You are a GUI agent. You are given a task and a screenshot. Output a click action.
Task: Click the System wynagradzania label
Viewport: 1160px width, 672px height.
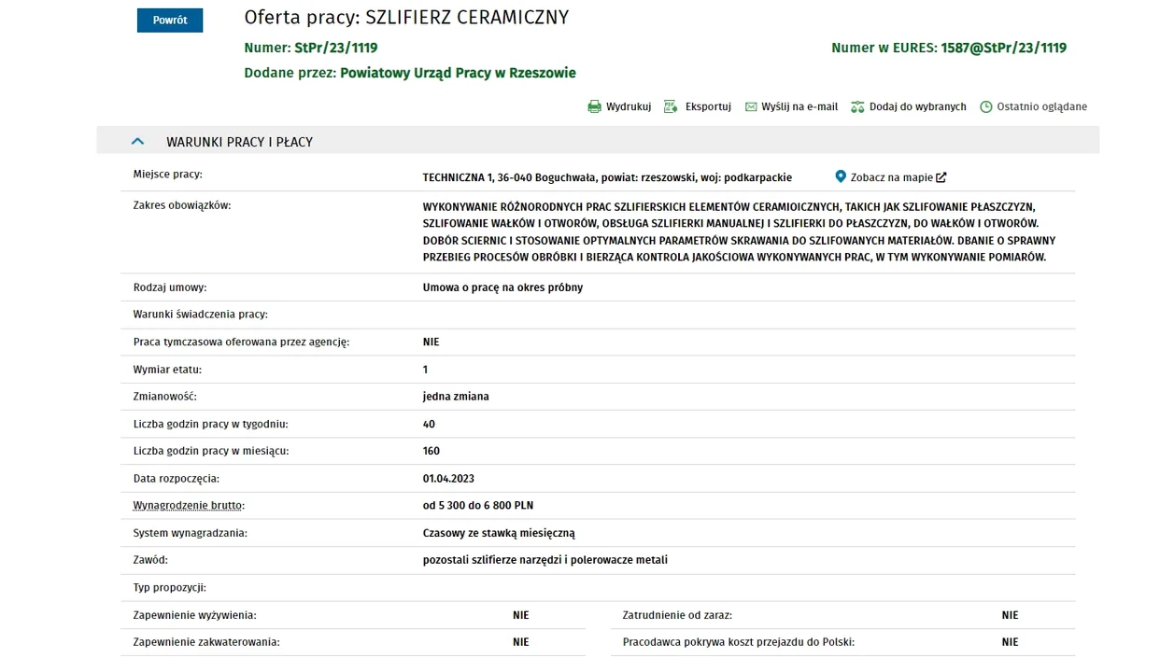click(191, 533)
